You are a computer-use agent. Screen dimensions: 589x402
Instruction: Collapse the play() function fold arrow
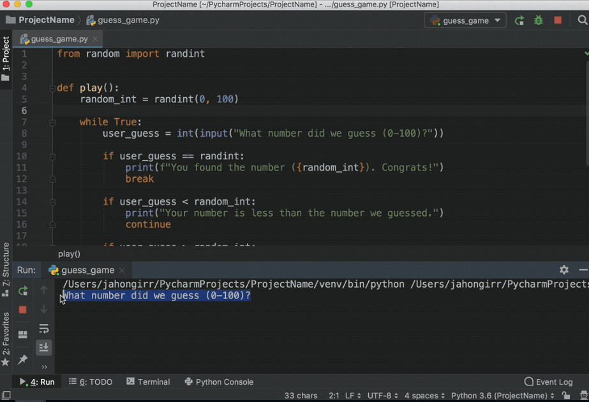52,88
